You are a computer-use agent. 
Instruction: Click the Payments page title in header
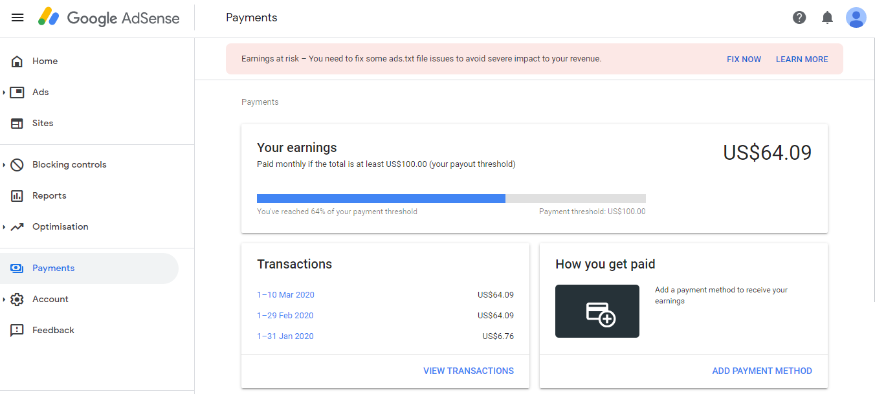(x=251, y=17)
